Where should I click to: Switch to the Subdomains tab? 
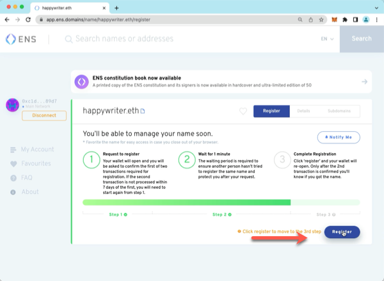(339, 111)
